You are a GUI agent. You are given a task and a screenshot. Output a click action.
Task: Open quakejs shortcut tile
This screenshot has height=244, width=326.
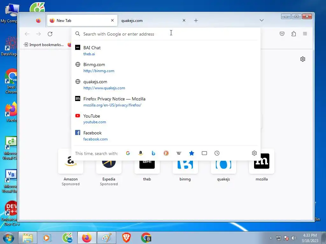(223, 168)
